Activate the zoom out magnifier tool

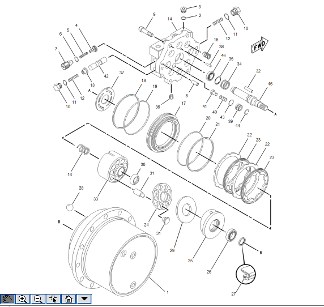(x=38, y=299)
